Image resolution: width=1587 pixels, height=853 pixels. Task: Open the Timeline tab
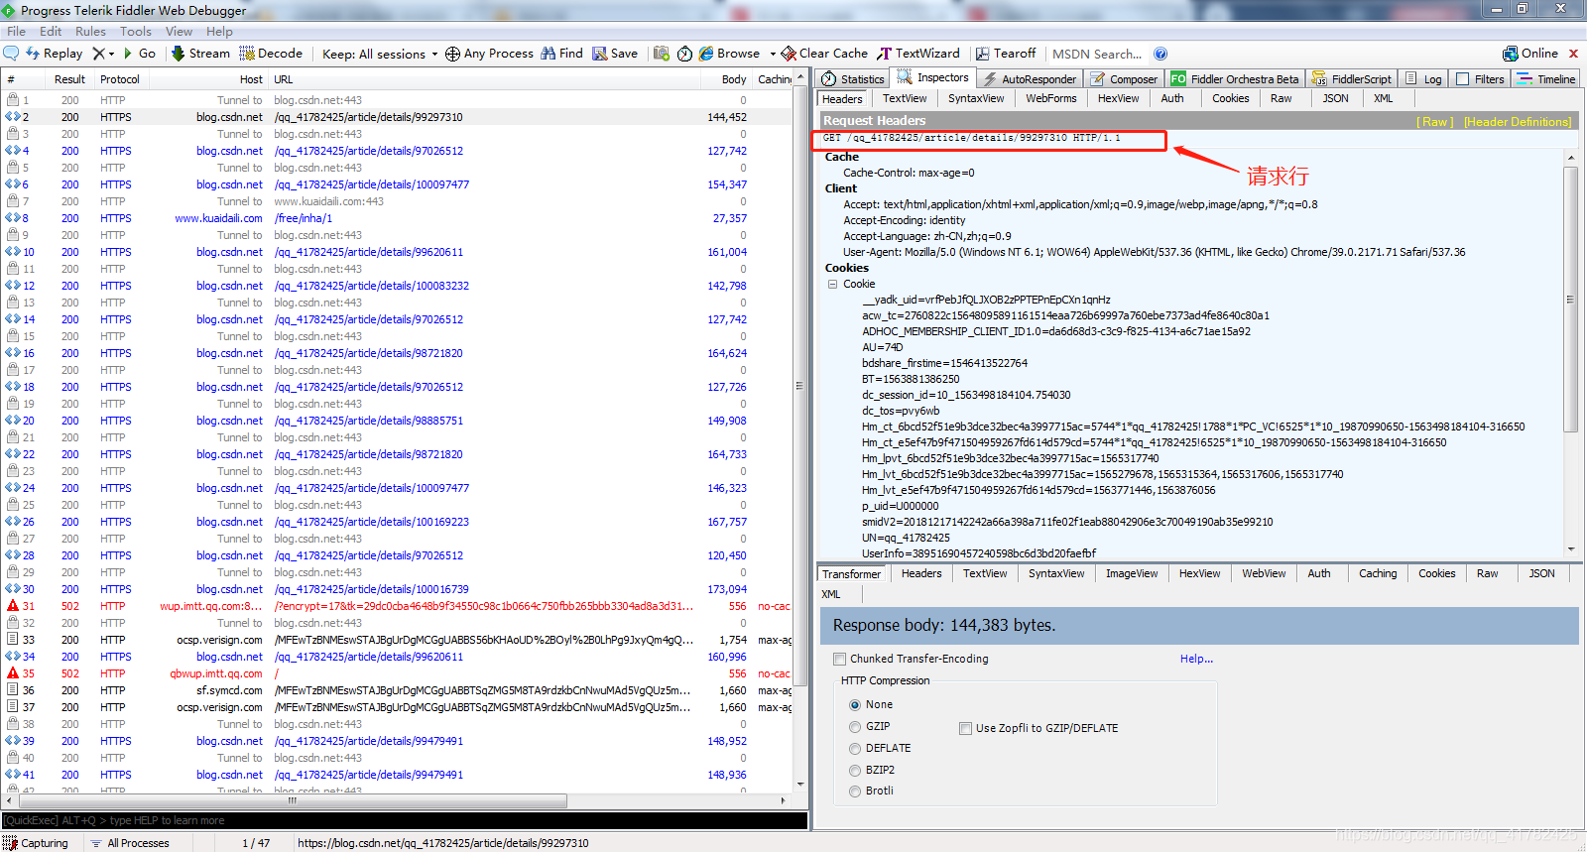point(1546,79)
